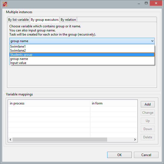Screen dimensions: 164x164
Task: Collapse the group name combo box arrow
Action: pyautogui.click(x=152, y=41)
